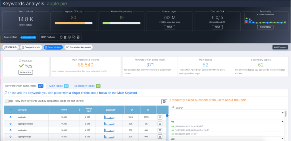Switch to the Main topics tab
291x141 pixels.
click(x=59, y=86)
